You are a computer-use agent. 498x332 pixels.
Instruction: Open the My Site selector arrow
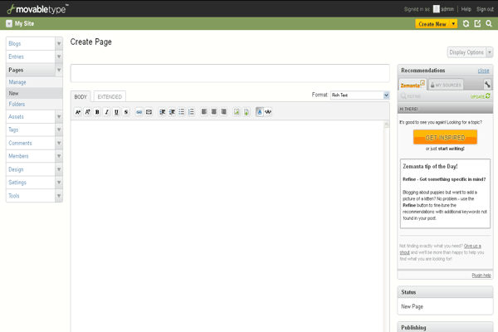tap(9, 23)
